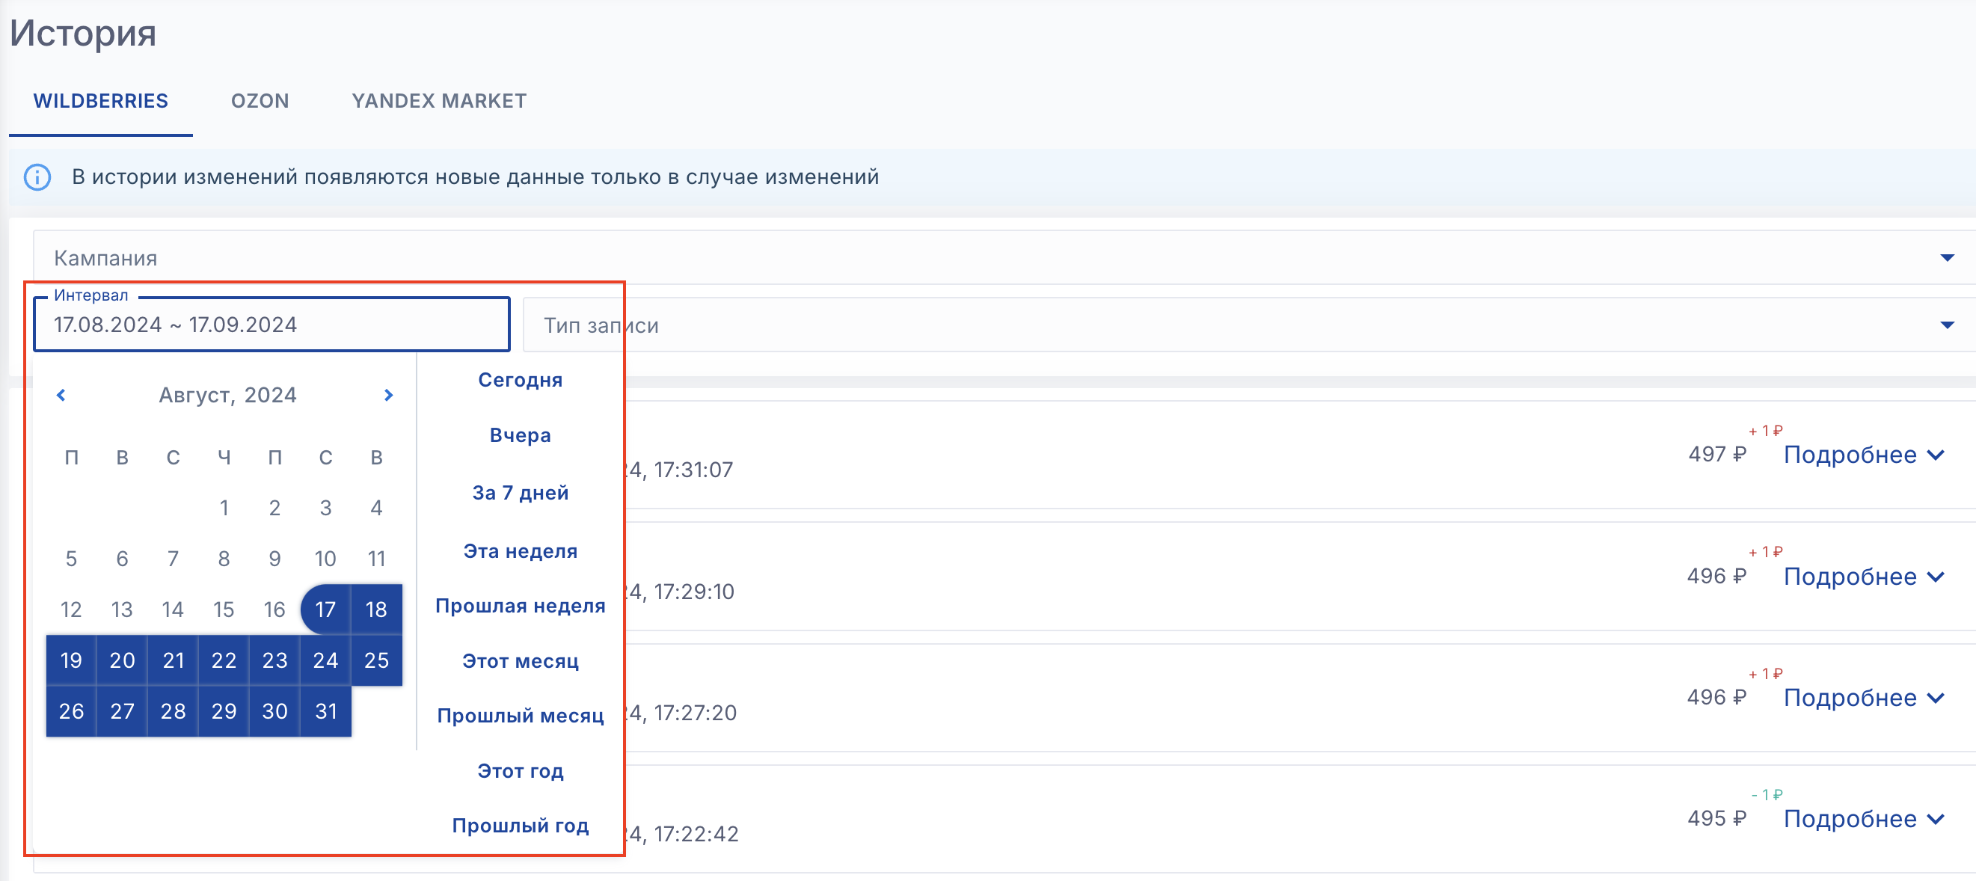Open the Кампания dropdown arrow

coord(1946,257)
